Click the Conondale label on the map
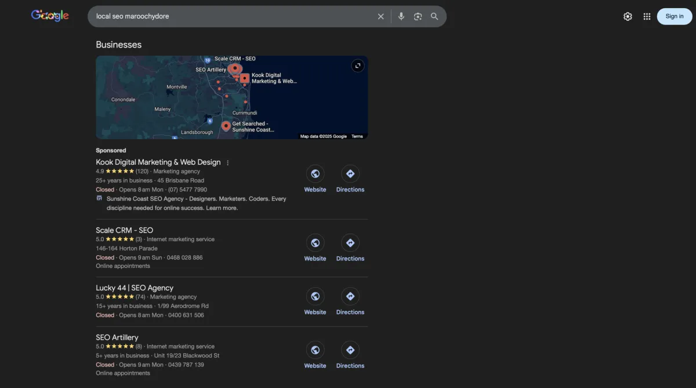This screenshot has height=388, width=696. [x=123, y=100]
